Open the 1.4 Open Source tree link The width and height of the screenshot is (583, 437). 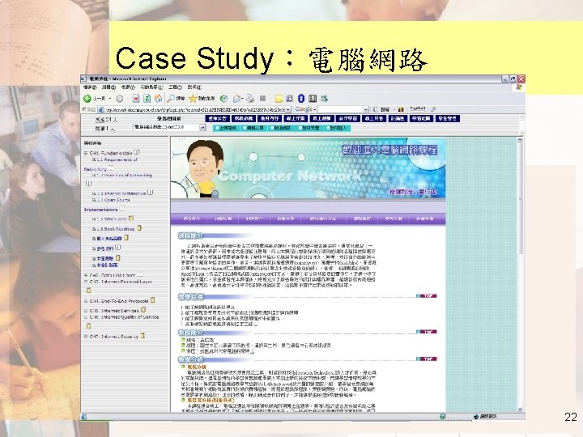pyautogui.click(x=113, y=200)
